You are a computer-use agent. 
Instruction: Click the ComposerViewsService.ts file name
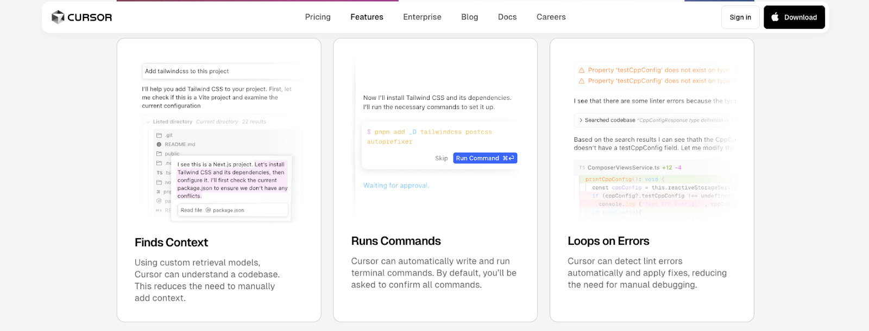click(623, 168)
